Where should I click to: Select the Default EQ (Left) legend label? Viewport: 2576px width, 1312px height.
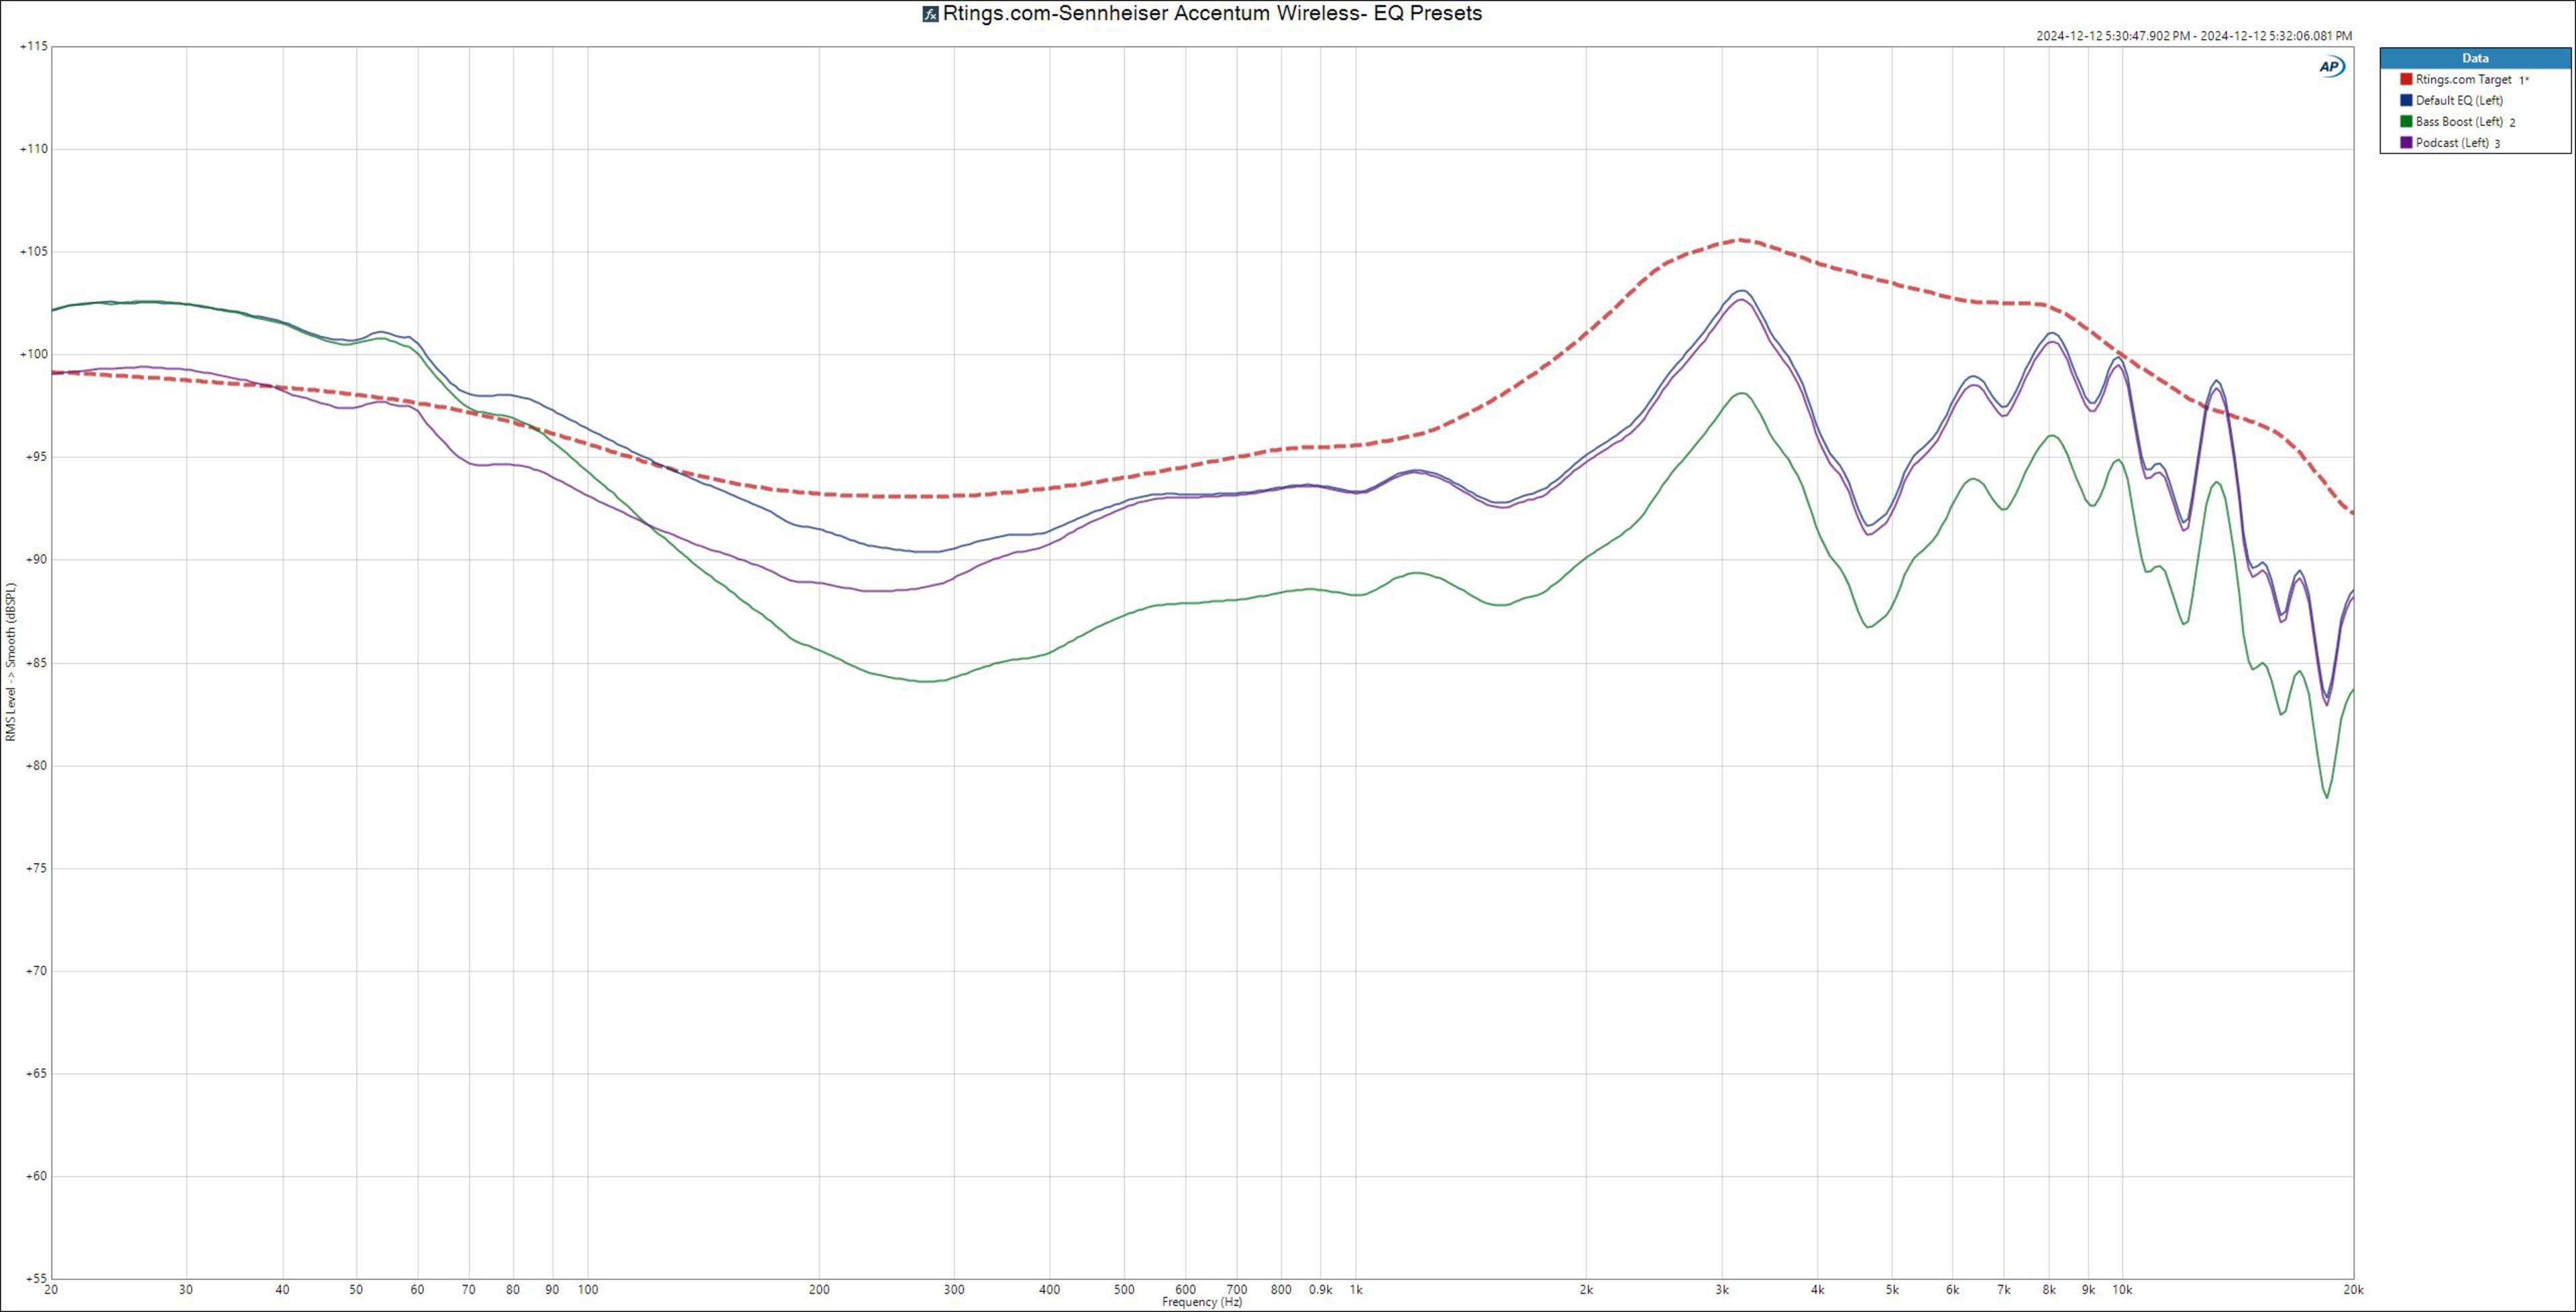pos(2459,100)
